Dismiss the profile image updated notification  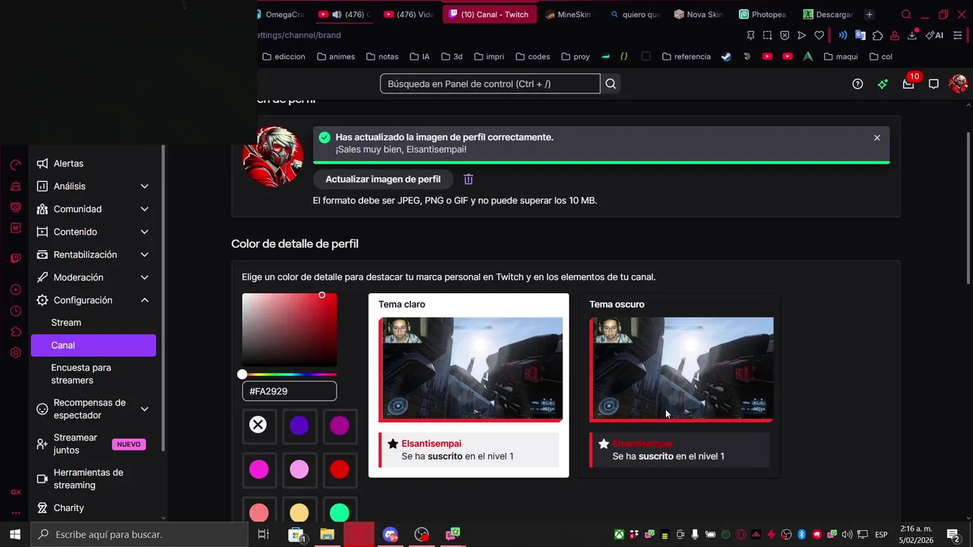[877, 138]
